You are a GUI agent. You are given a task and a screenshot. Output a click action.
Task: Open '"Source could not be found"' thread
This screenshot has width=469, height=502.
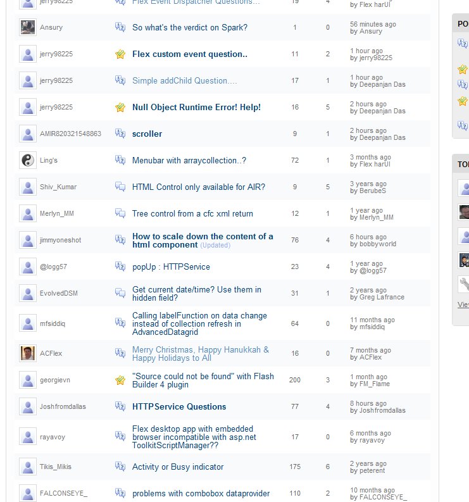203,380
